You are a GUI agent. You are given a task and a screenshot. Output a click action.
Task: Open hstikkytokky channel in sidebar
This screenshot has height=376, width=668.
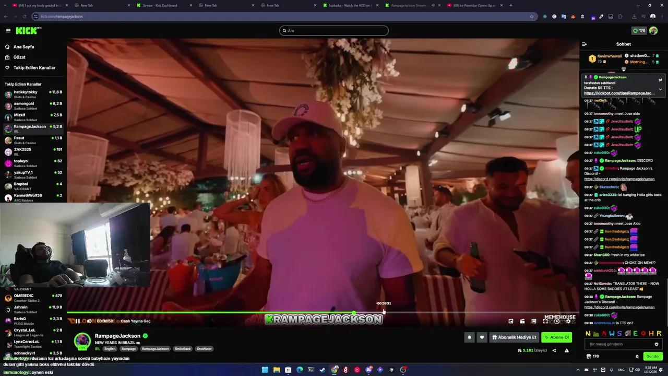click(x=33, y=94)
